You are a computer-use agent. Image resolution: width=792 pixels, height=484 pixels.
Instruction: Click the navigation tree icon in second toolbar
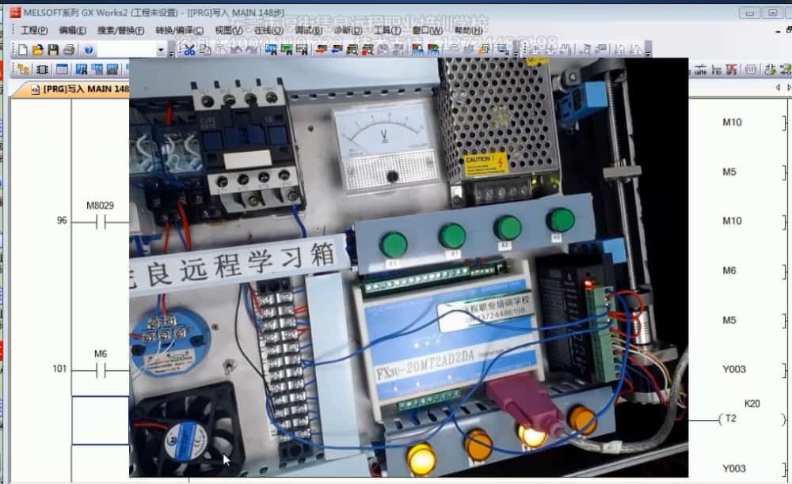click(x=23, y=70)
